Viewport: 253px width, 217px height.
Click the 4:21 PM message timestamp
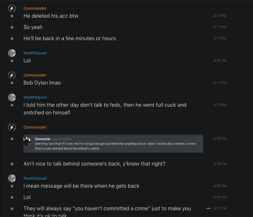click(x=220, y=208)
